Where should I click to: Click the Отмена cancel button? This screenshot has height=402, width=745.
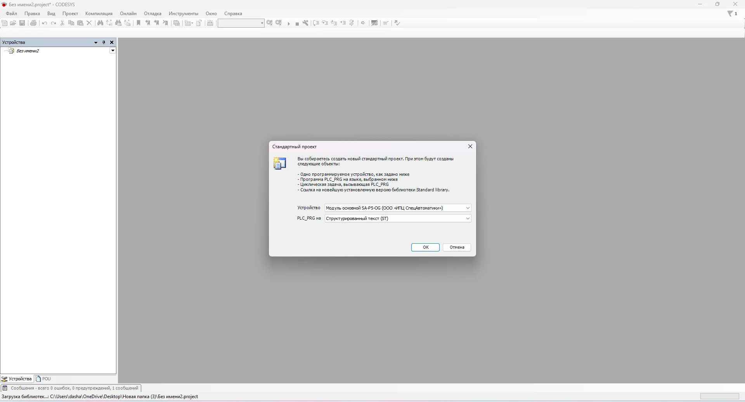click(457, 248)
